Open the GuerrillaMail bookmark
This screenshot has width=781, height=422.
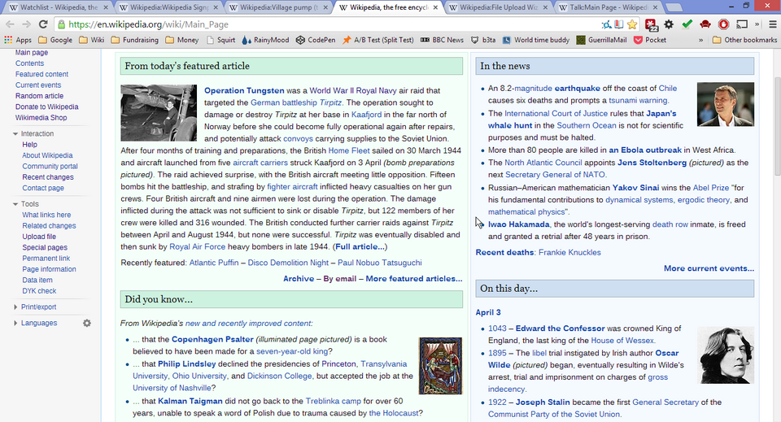coord(601,40)
